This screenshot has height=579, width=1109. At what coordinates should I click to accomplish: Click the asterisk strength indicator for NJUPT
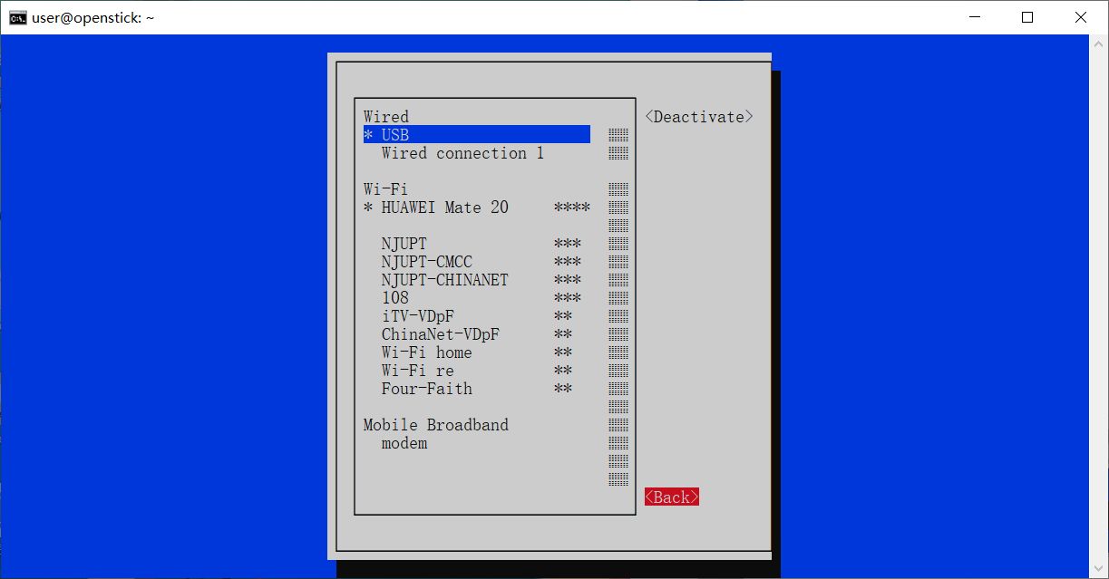(569, 243)
